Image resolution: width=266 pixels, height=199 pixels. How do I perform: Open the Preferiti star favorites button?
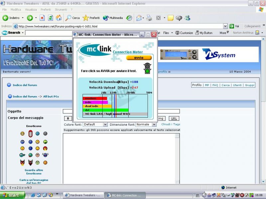pyautogui.click(x=91, y=18)
